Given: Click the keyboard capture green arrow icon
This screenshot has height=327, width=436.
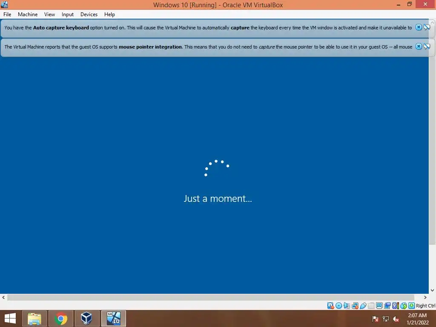Looking at the screenshot, I should tap(412, 306).
